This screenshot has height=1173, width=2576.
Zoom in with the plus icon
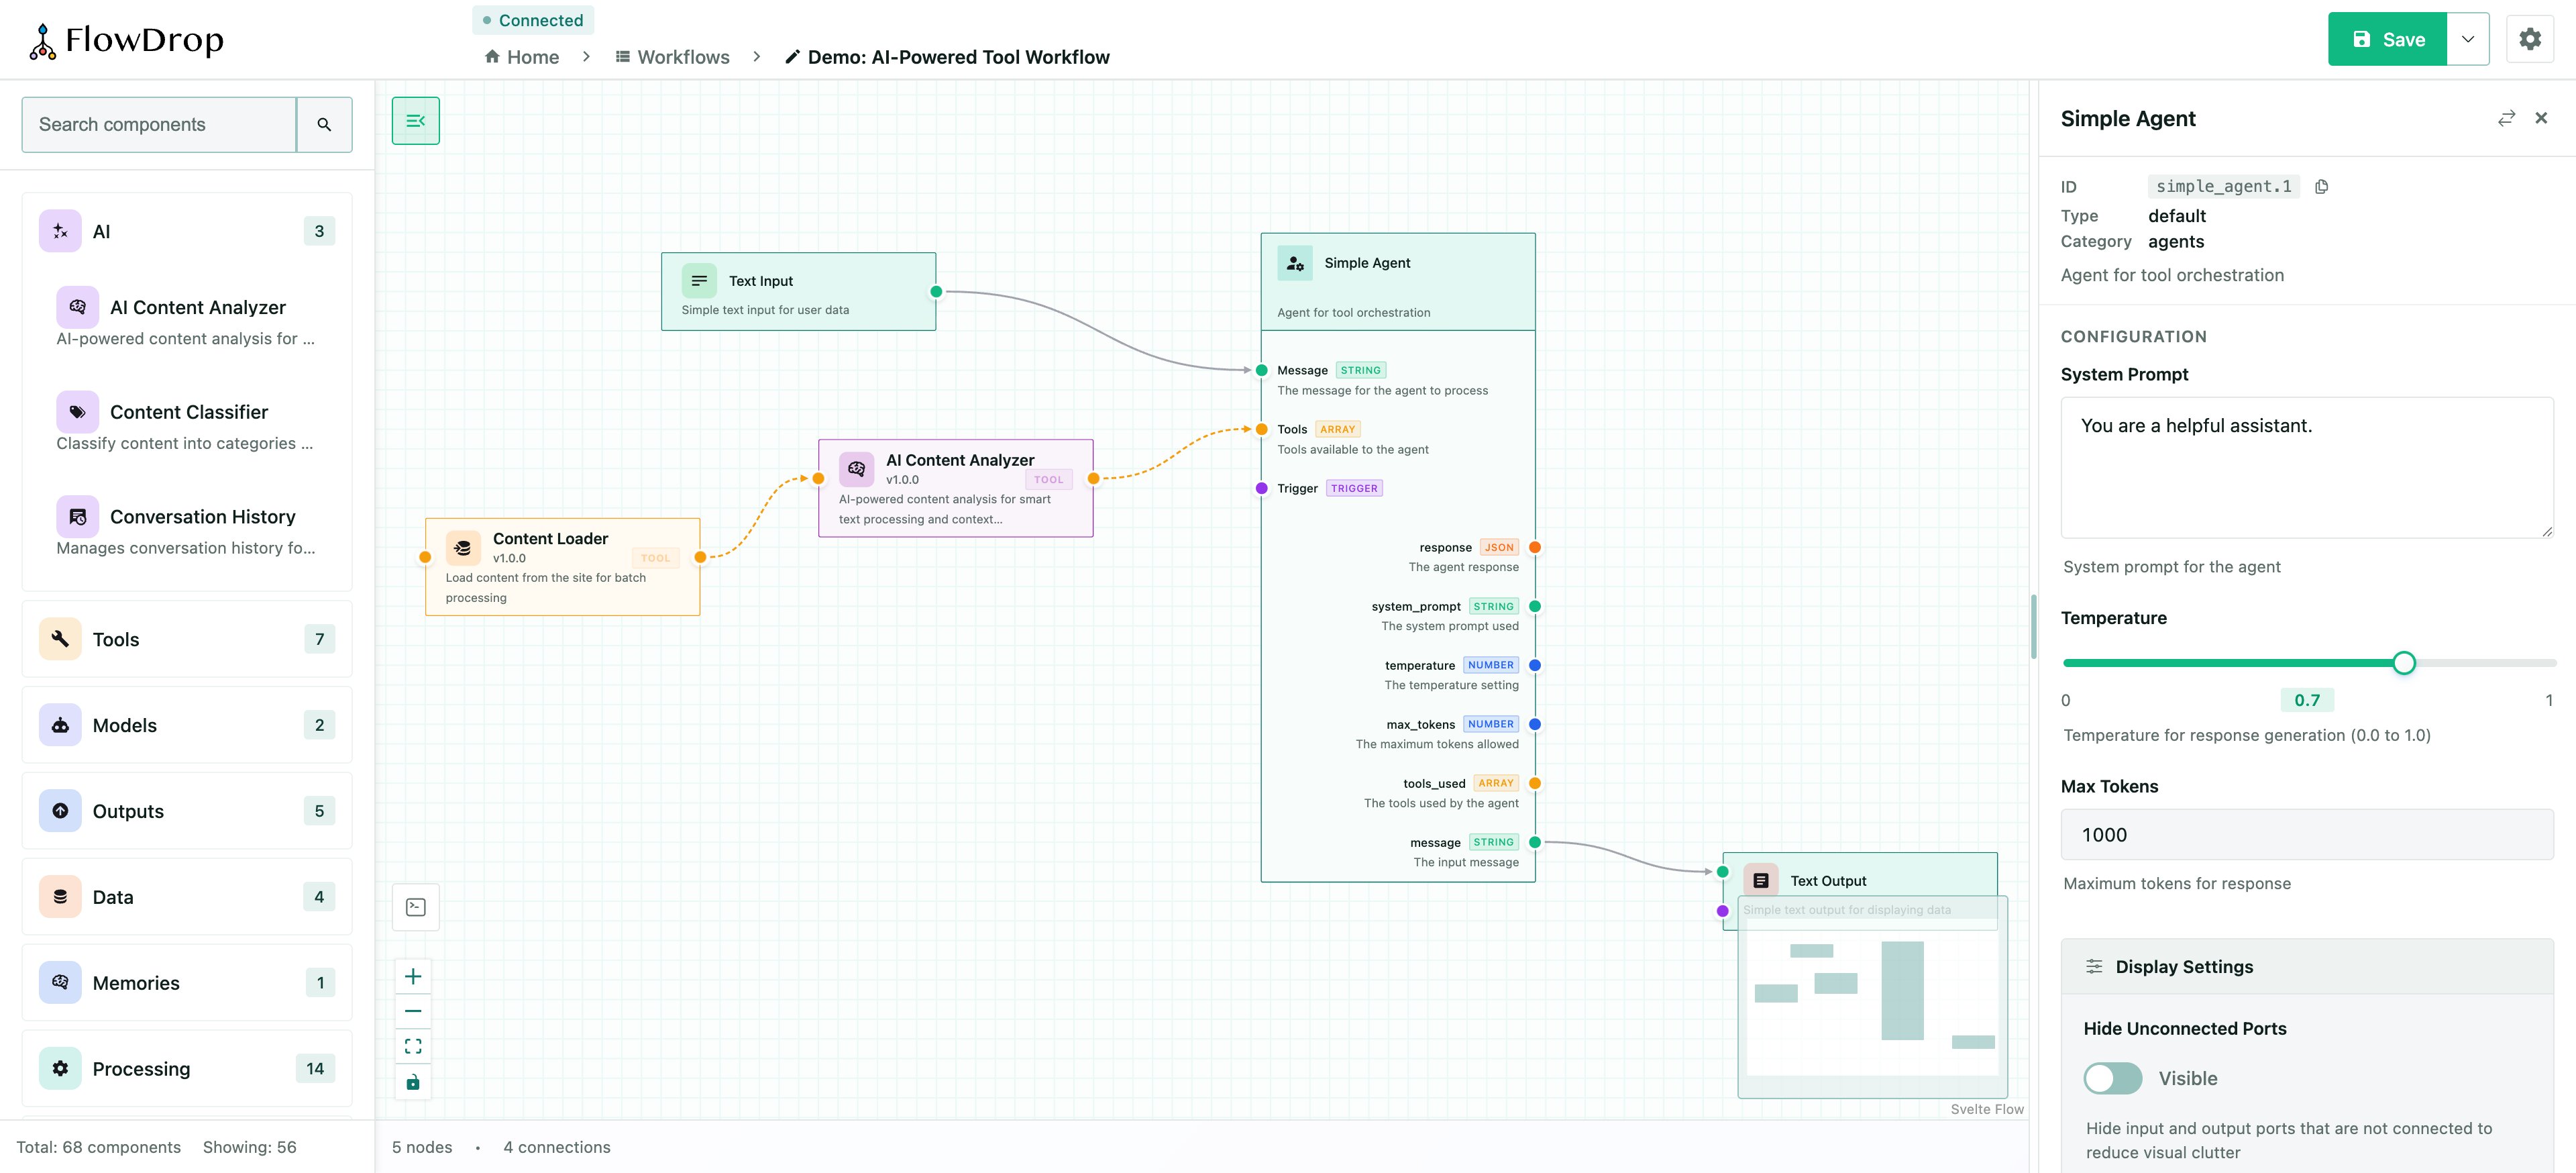pyautogui.click(x=413, y=976)
